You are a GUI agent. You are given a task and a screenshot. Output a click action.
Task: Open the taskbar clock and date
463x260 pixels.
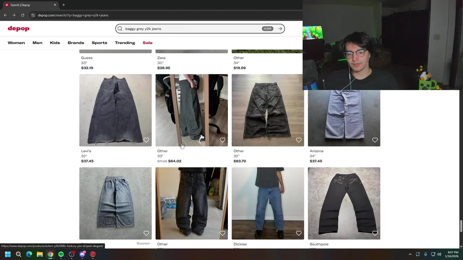point(453,254)
